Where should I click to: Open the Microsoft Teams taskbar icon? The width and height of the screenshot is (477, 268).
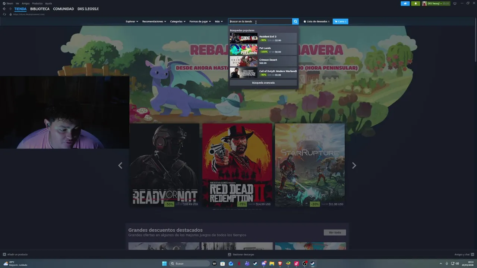[247, 264]
